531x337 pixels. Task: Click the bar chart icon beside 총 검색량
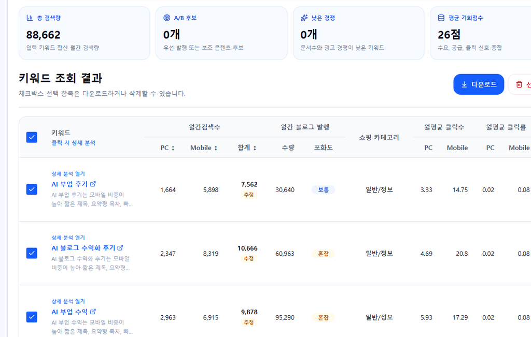coord(30,18)
